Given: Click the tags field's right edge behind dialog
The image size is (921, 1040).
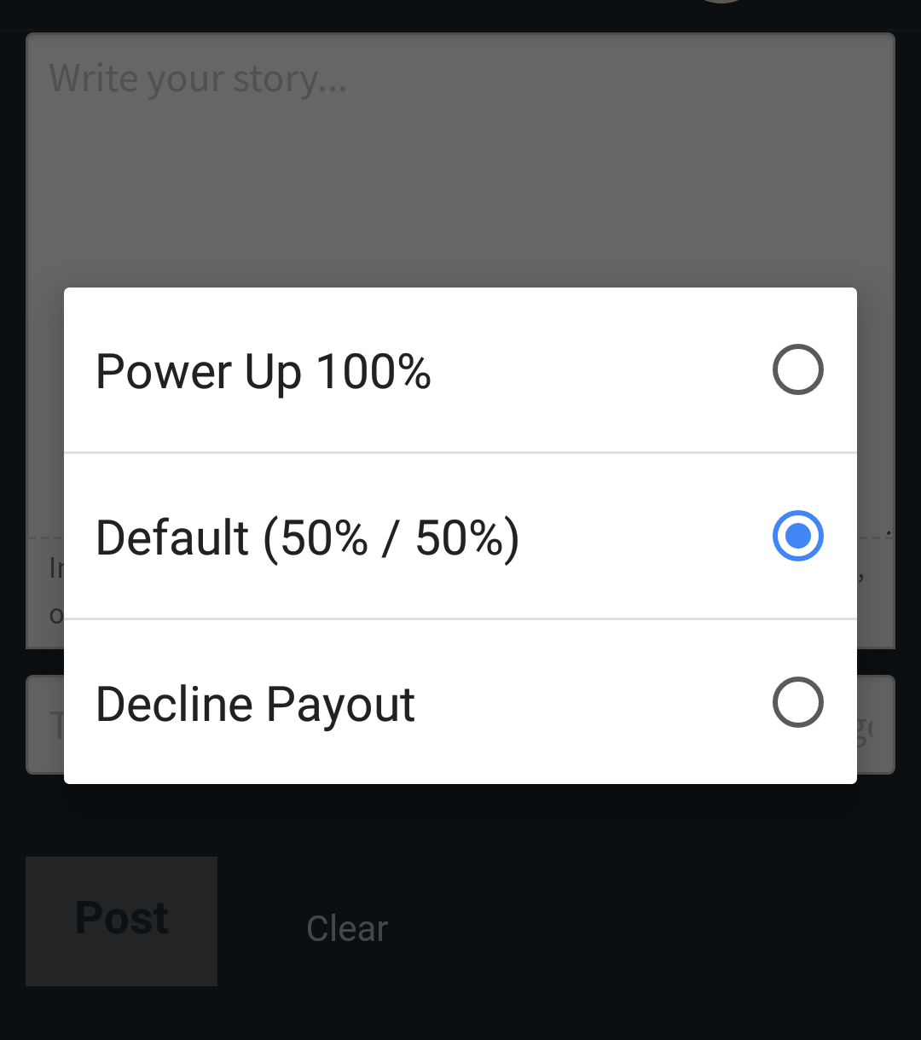Looking at the screenshot, I should click(876, 725).
